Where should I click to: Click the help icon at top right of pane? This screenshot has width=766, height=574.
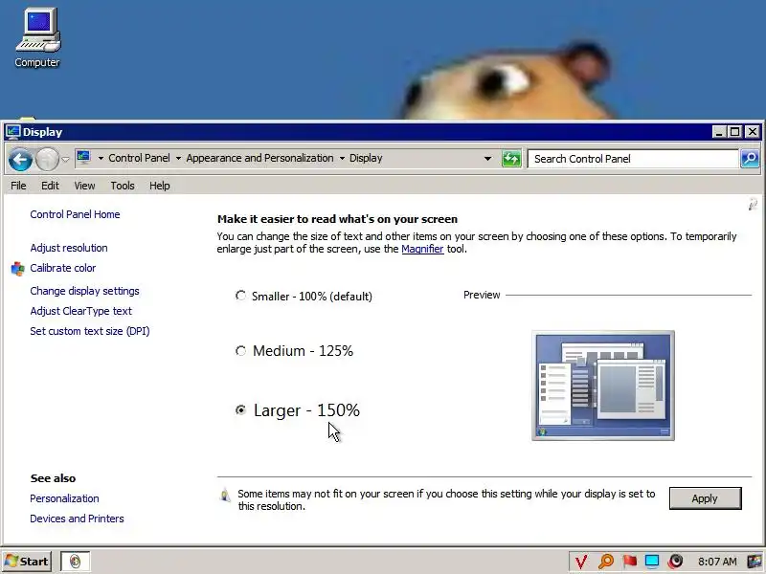[x=753, y=205]
